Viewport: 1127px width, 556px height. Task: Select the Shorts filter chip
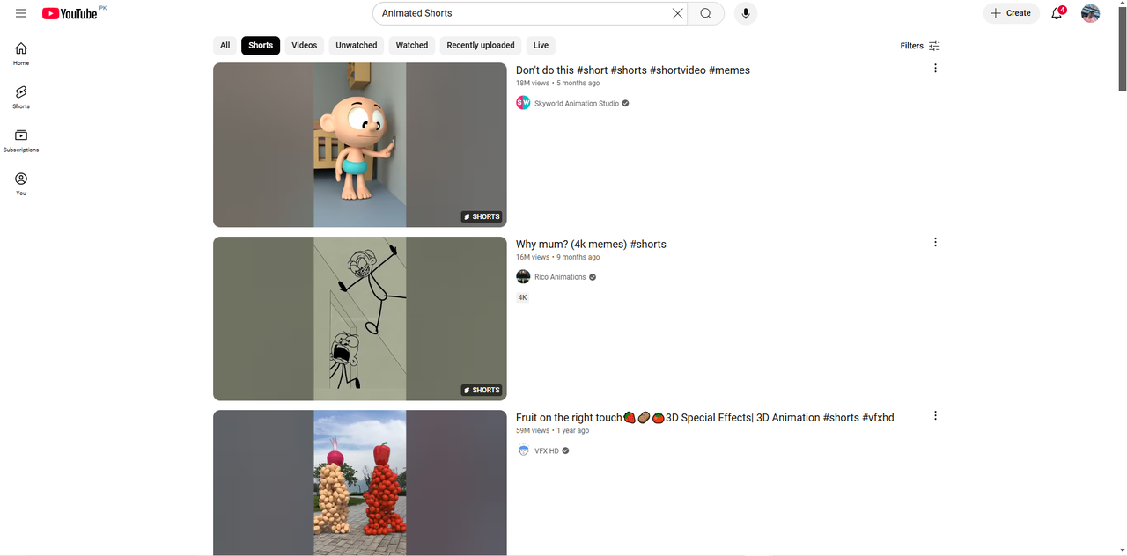coord(261,46)
